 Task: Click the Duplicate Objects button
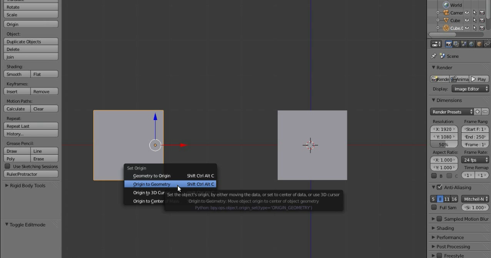click(30, 41)
